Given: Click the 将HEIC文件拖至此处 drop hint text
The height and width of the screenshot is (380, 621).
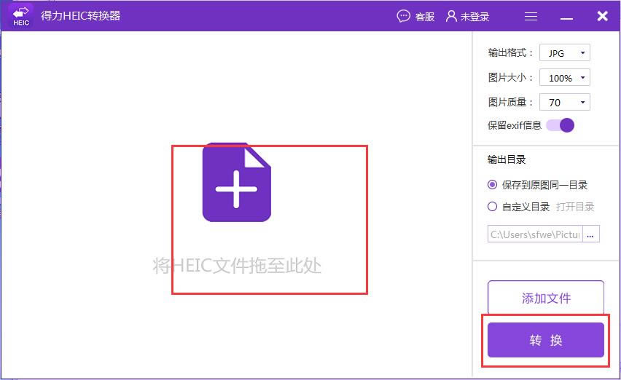Looking at the screenshot, I should point(236,265).
